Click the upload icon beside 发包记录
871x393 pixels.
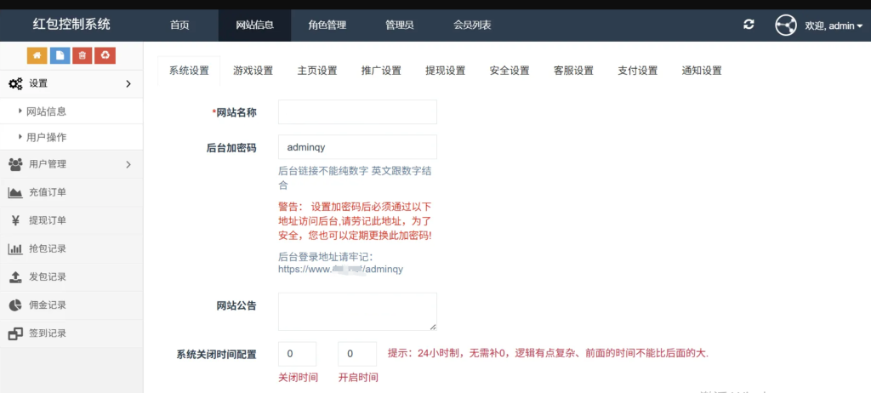click(15, 276)
